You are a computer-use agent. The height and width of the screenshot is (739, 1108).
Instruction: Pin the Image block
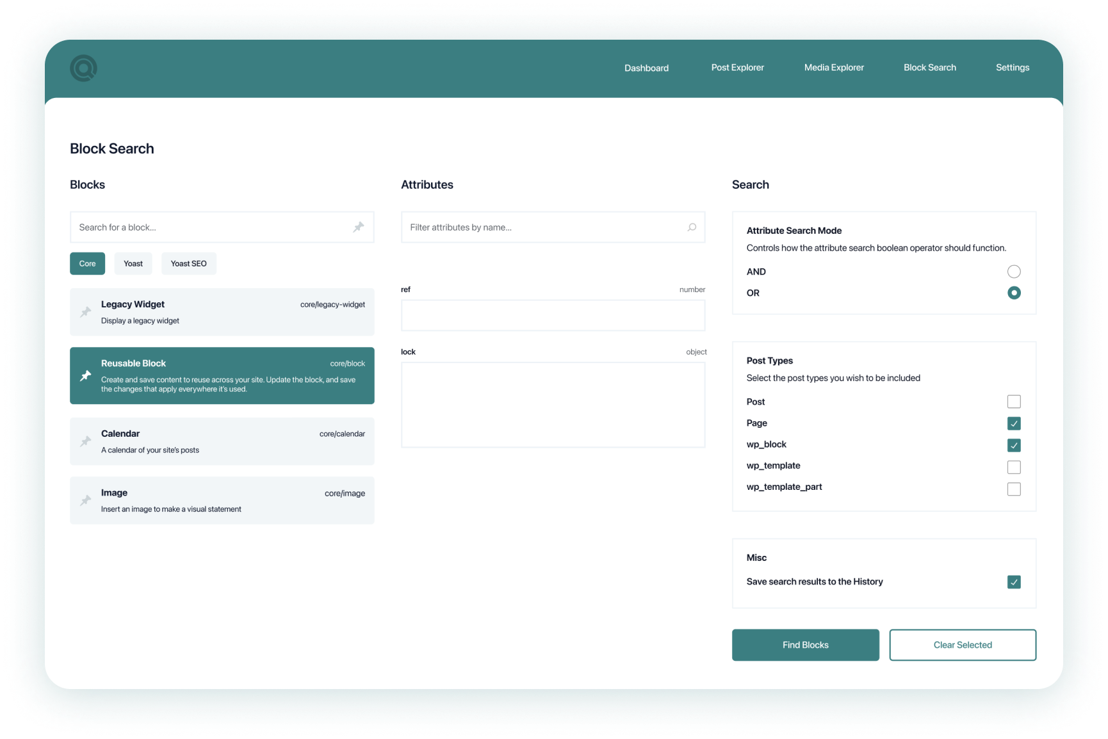click(x=86, y=500)
